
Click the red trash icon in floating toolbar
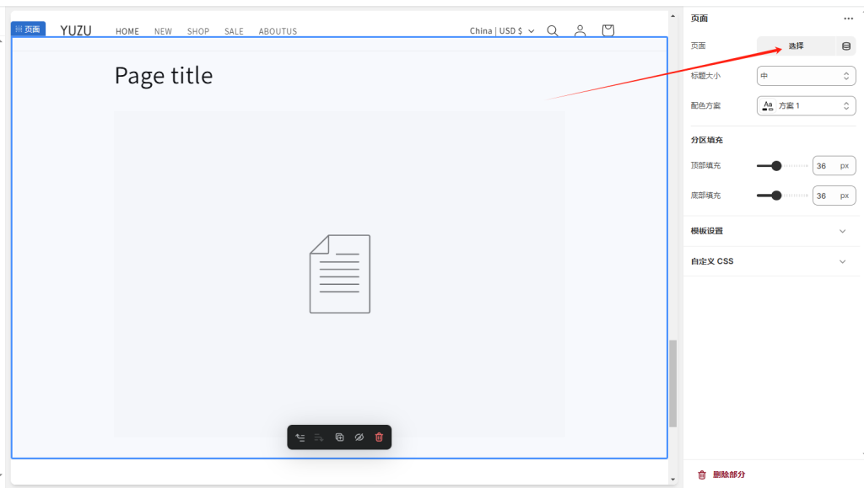[379, 437]
